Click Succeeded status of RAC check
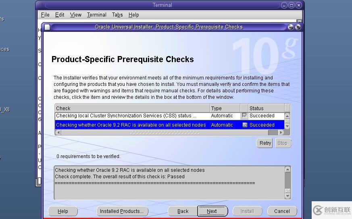The image size is (352, 219). pos(262,125)
